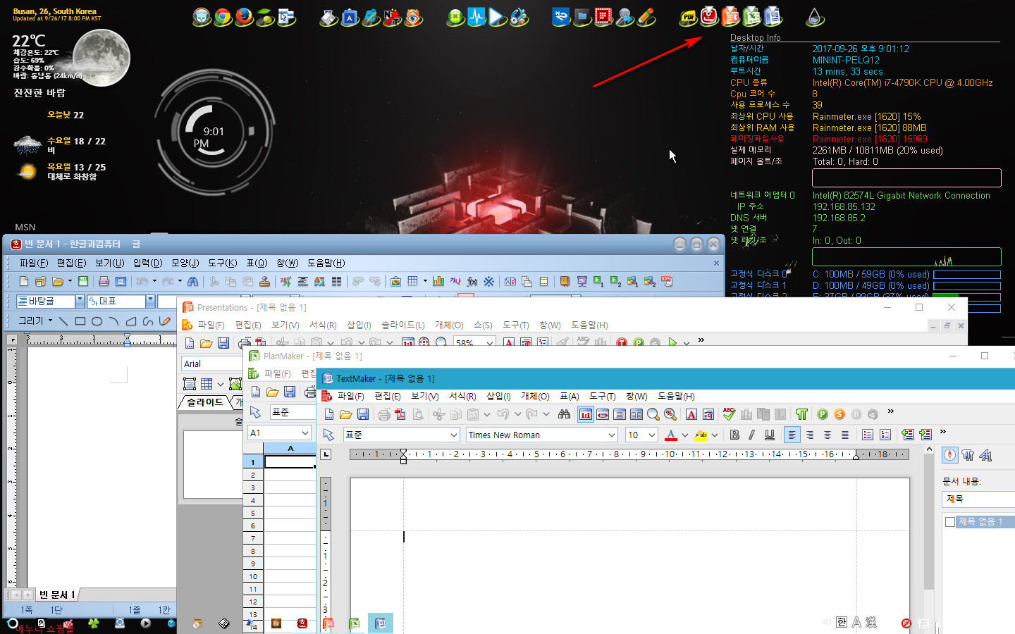The image size is (1015, 634).
Task: Open file icon in Presentations toolbar
Action: [x=206, y=343]
